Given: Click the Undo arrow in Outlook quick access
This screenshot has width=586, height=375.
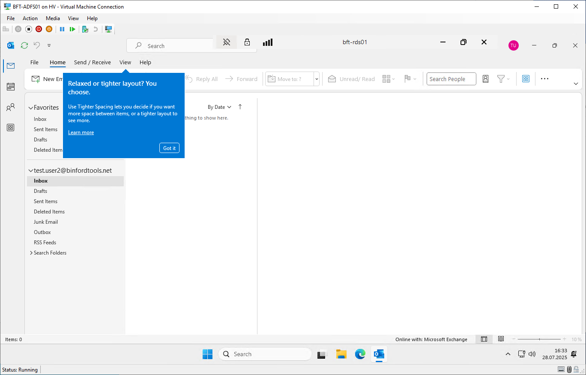Looking at the screenshot, I should click(x=37, y=45).
